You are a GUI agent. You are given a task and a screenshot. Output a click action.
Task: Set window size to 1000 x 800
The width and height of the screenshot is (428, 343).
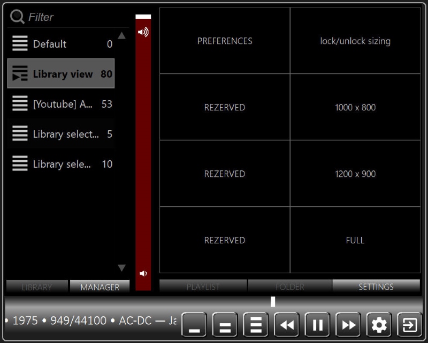coord(355,107)
